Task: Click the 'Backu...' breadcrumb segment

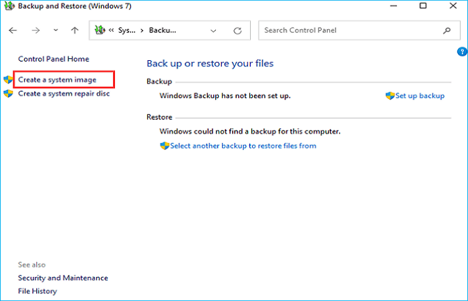Action: pos(162,31)
